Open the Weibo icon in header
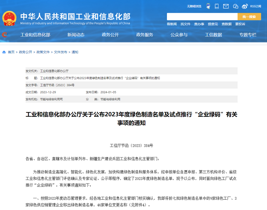267x210 pixels. point(245,6)
